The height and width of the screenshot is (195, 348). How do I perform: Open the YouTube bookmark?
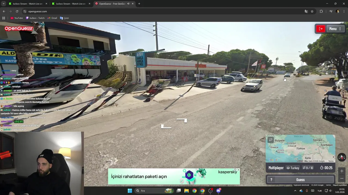(17, 18)
